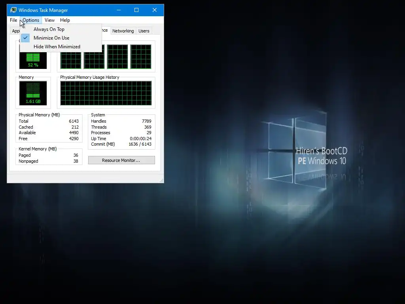Click the Cached memory value 212

pyautogui.click(x=75, y=127)
